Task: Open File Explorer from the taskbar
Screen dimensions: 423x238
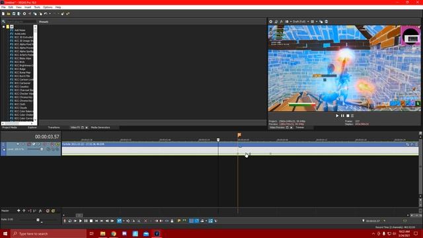Action: [103, 233]
